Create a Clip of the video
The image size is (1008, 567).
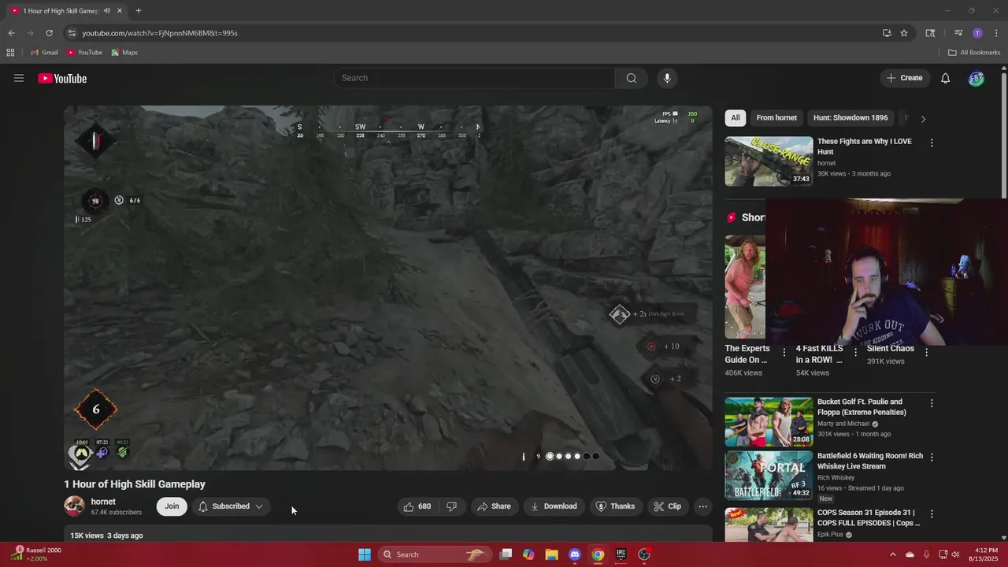[x=668, y=506]
